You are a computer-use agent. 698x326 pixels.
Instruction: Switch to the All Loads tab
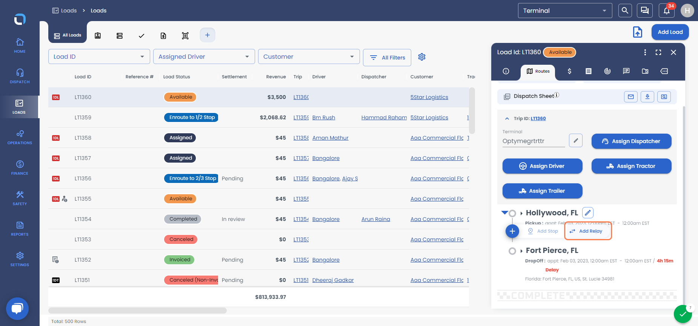(68, 35)
